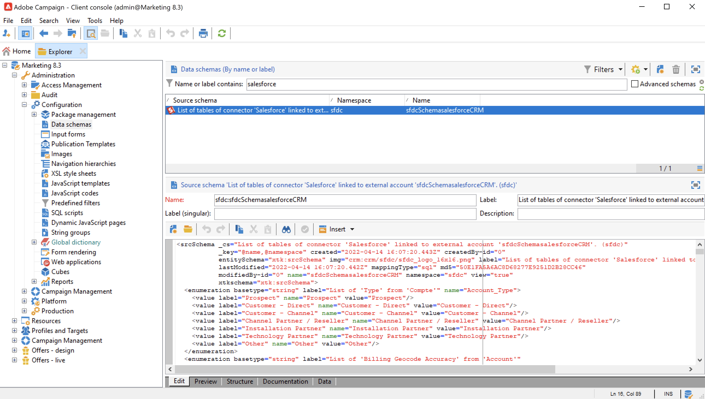Click the horizontal scrollbar of the XML editor
705x399 pixels.
(x=365, y=369)
